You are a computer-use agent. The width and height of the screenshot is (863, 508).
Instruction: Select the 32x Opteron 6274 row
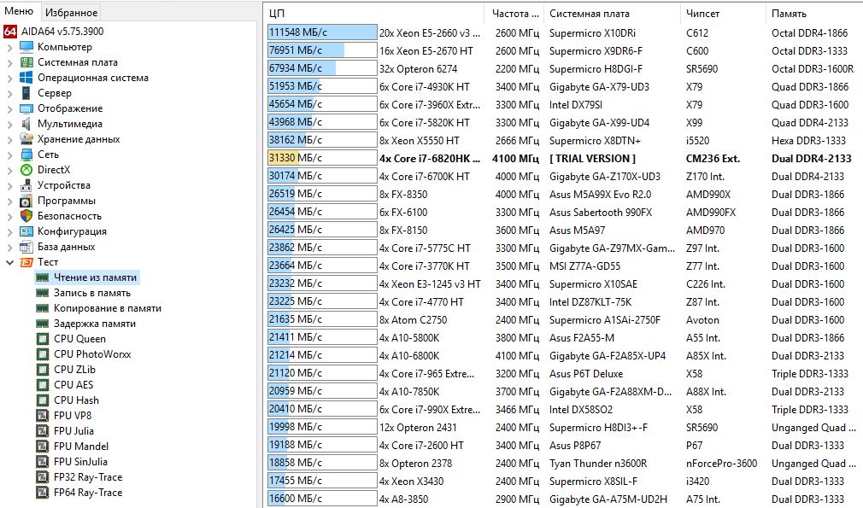pyautogui.click(x=564, y=68)
